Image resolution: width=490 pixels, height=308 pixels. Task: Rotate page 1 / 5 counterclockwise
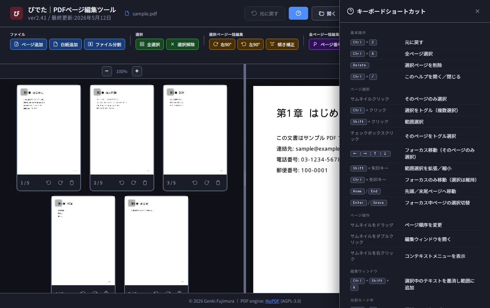coord(49,183)
